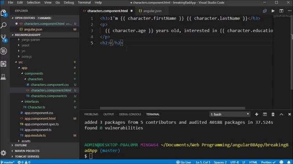
Task: Open the Manage gear settings
Action: [4, 153]
